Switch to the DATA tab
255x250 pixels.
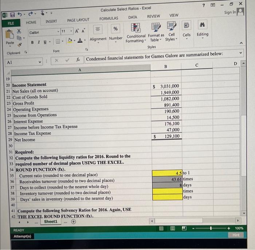point(133,17)
